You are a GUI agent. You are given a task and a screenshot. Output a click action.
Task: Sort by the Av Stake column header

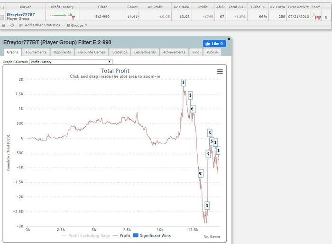181,7
